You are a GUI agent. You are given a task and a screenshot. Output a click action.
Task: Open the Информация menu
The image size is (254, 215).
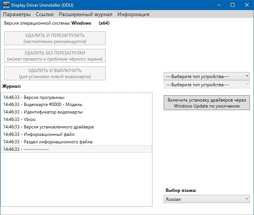click(x=133, y=14)
